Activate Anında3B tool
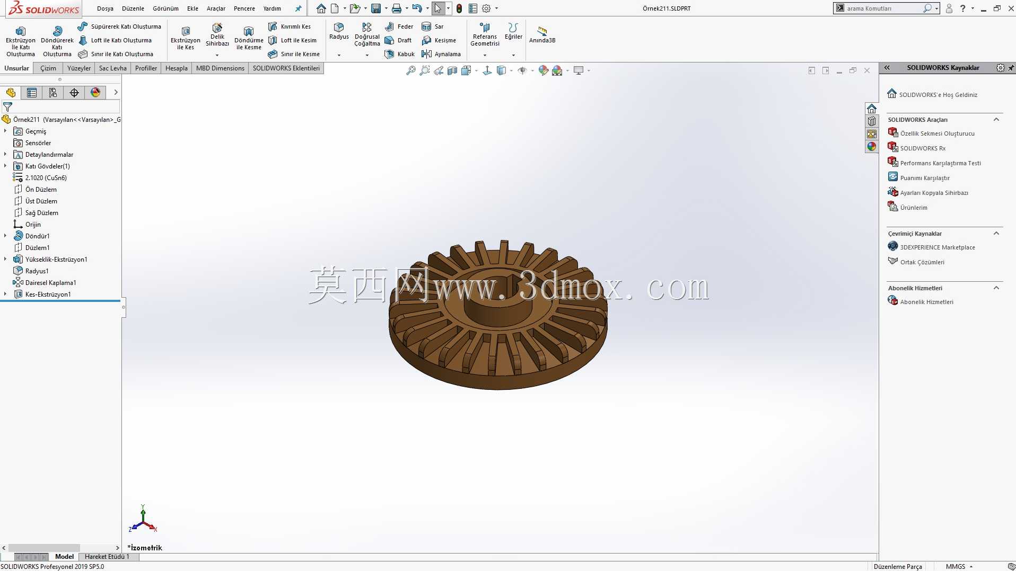Image resolution: width=1016 pixels, height=571 pixels. tap(542, 35)
